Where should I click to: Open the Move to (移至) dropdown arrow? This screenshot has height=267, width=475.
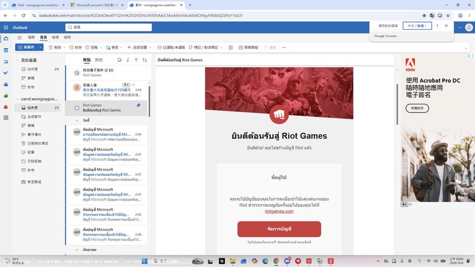(121, 47)
